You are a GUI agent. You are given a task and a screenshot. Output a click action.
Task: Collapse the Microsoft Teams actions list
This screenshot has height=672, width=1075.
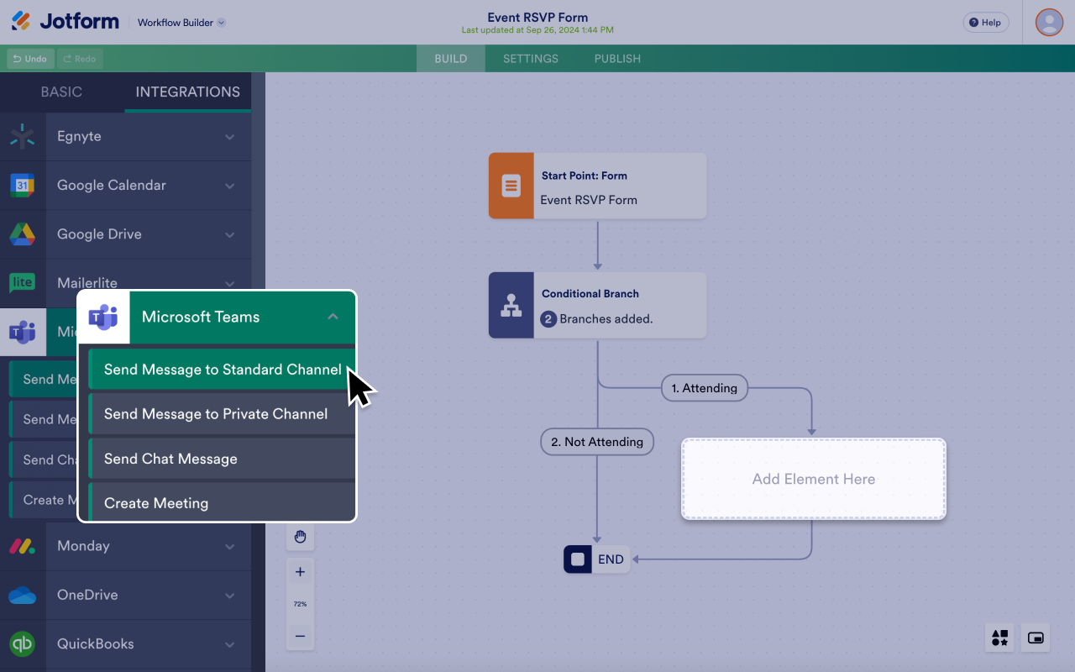pos(333,317)
